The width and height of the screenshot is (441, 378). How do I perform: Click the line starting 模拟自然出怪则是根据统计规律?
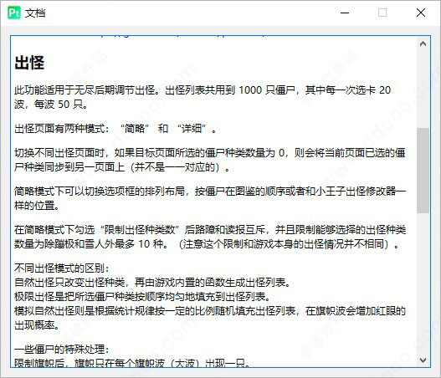pyautogui.click(x=210, y=311)
